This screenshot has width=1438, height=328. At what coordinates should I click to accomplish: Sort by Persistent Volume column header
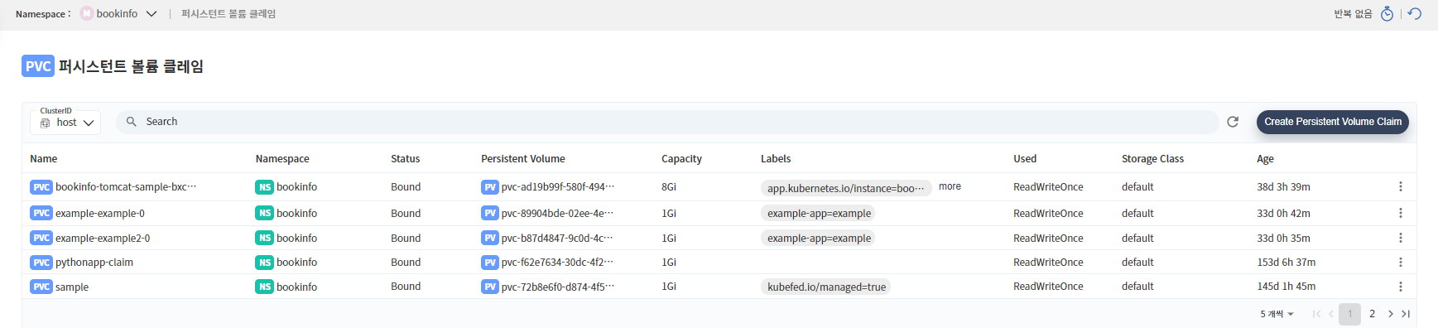tap(523, 159)
